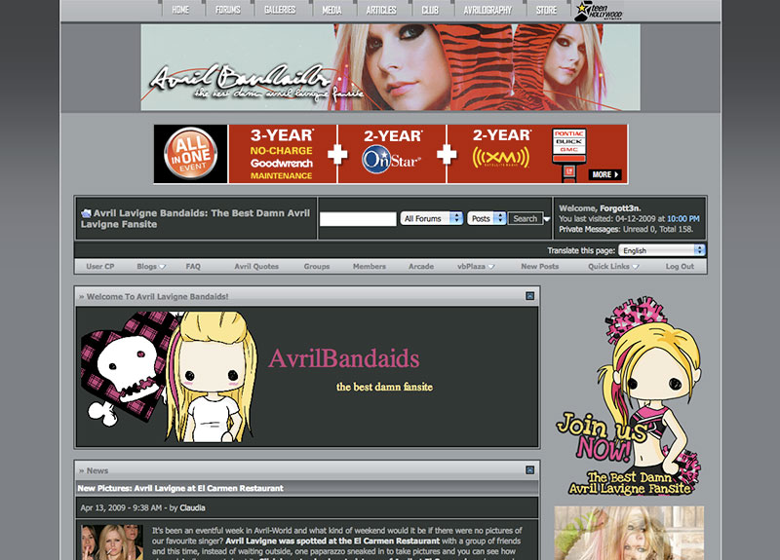Image resolution: width=780 pixels, height=560 pixels.
Task: Click the forum search text field
Action: click(358, 218)
